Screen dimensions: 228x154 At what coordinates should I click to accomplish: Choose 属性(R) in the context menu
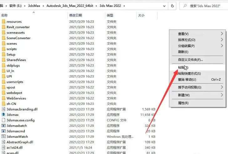click(197, 103)
